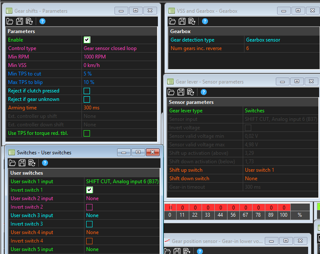Open User switch 3 input value None
The height and width of the screenshot is (254, 320).
122,215
